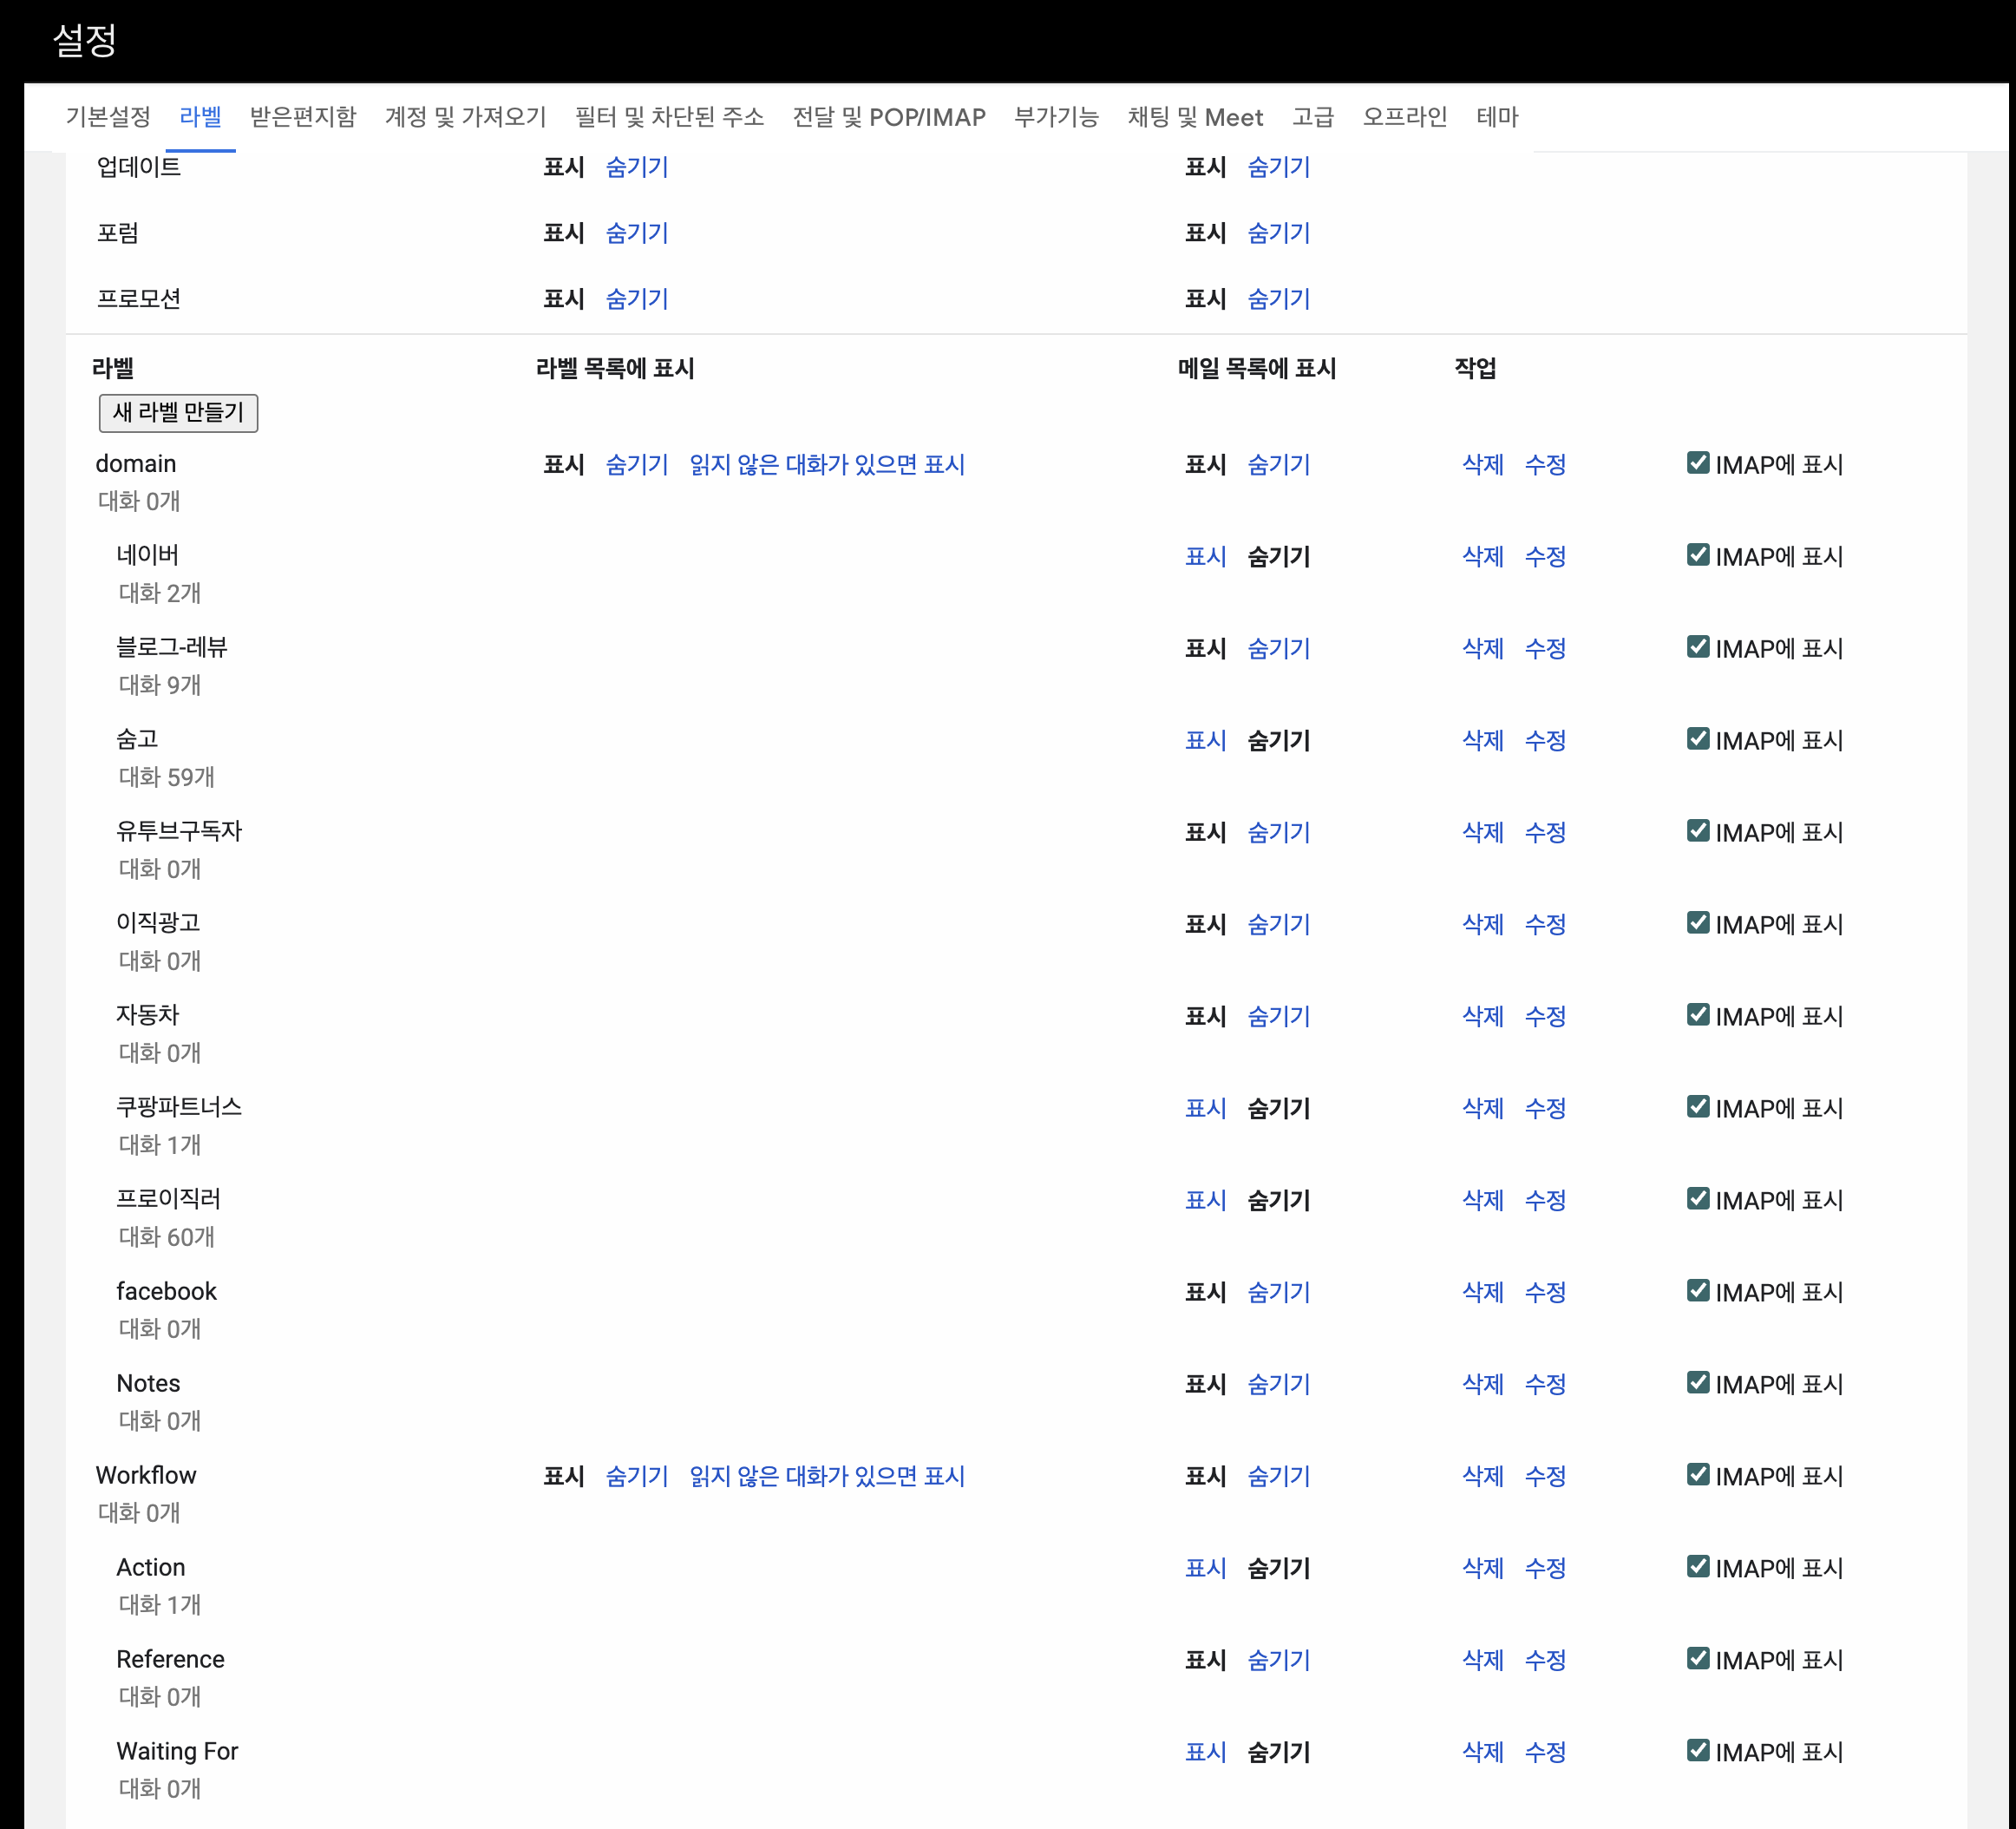Click 표시 in message list for 쿠팡파트너스
This screenshot has height=1829, width=2016.
pos(1204,1108)
